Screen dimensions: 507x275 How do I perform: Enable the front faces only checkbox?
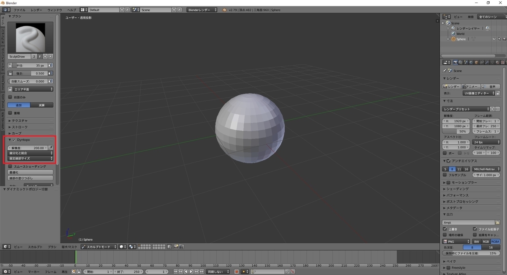tap(10, 97)
